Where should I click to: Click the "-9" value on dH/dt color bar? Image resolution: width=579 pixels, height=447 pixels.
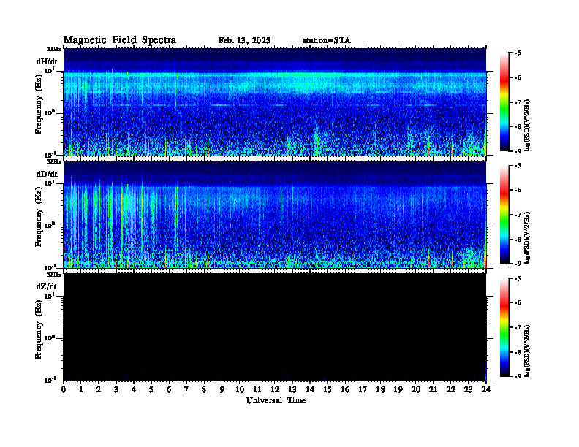(518, 151)
